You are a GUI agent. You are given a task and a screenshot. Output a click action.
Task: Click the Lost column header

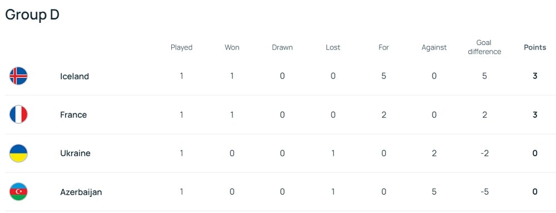[333, 47]
